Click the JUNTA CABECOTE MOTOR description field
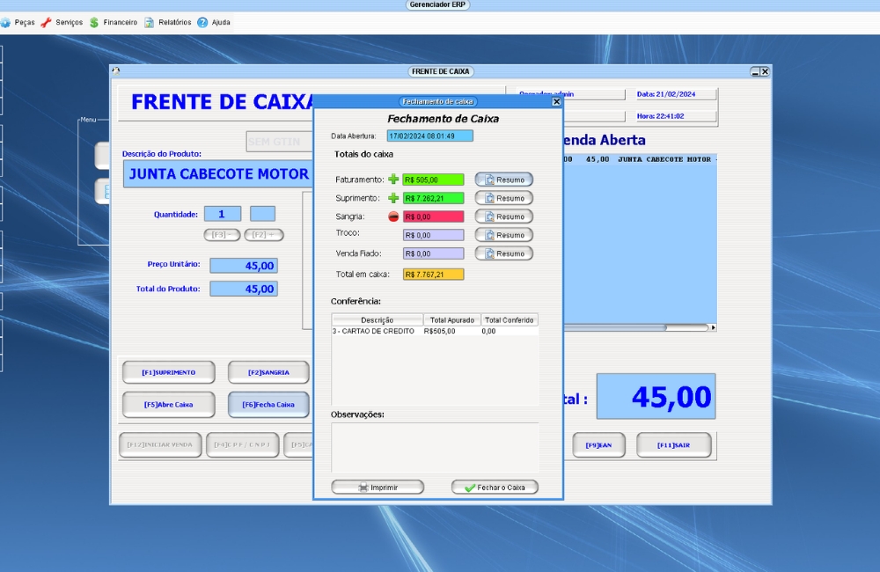The width and height of the screenshot is (880, 572). coord(218,174)
